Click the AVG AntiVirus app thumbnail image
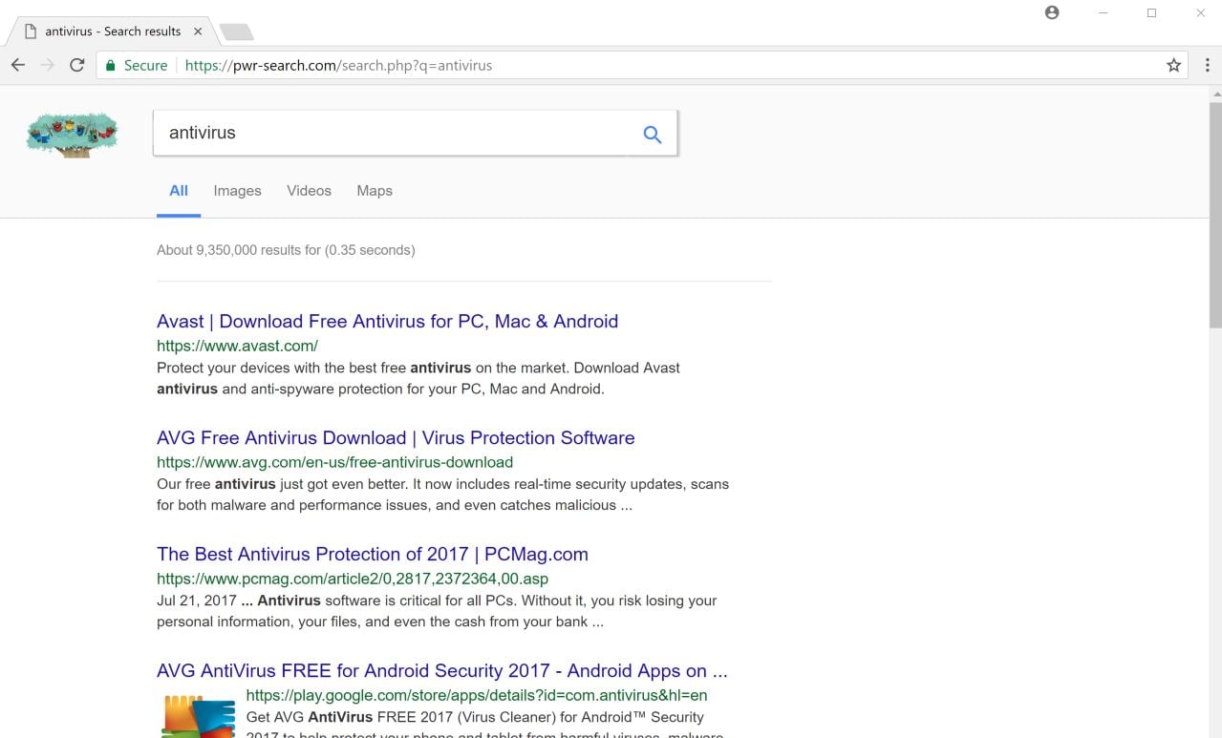 (198, 716)
